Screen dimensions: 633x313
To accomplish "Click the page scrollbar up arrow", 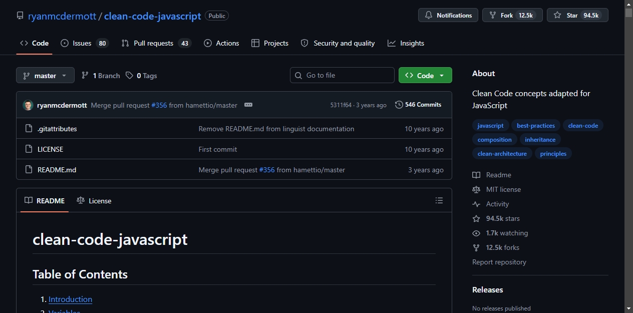I will pos(628,4).
